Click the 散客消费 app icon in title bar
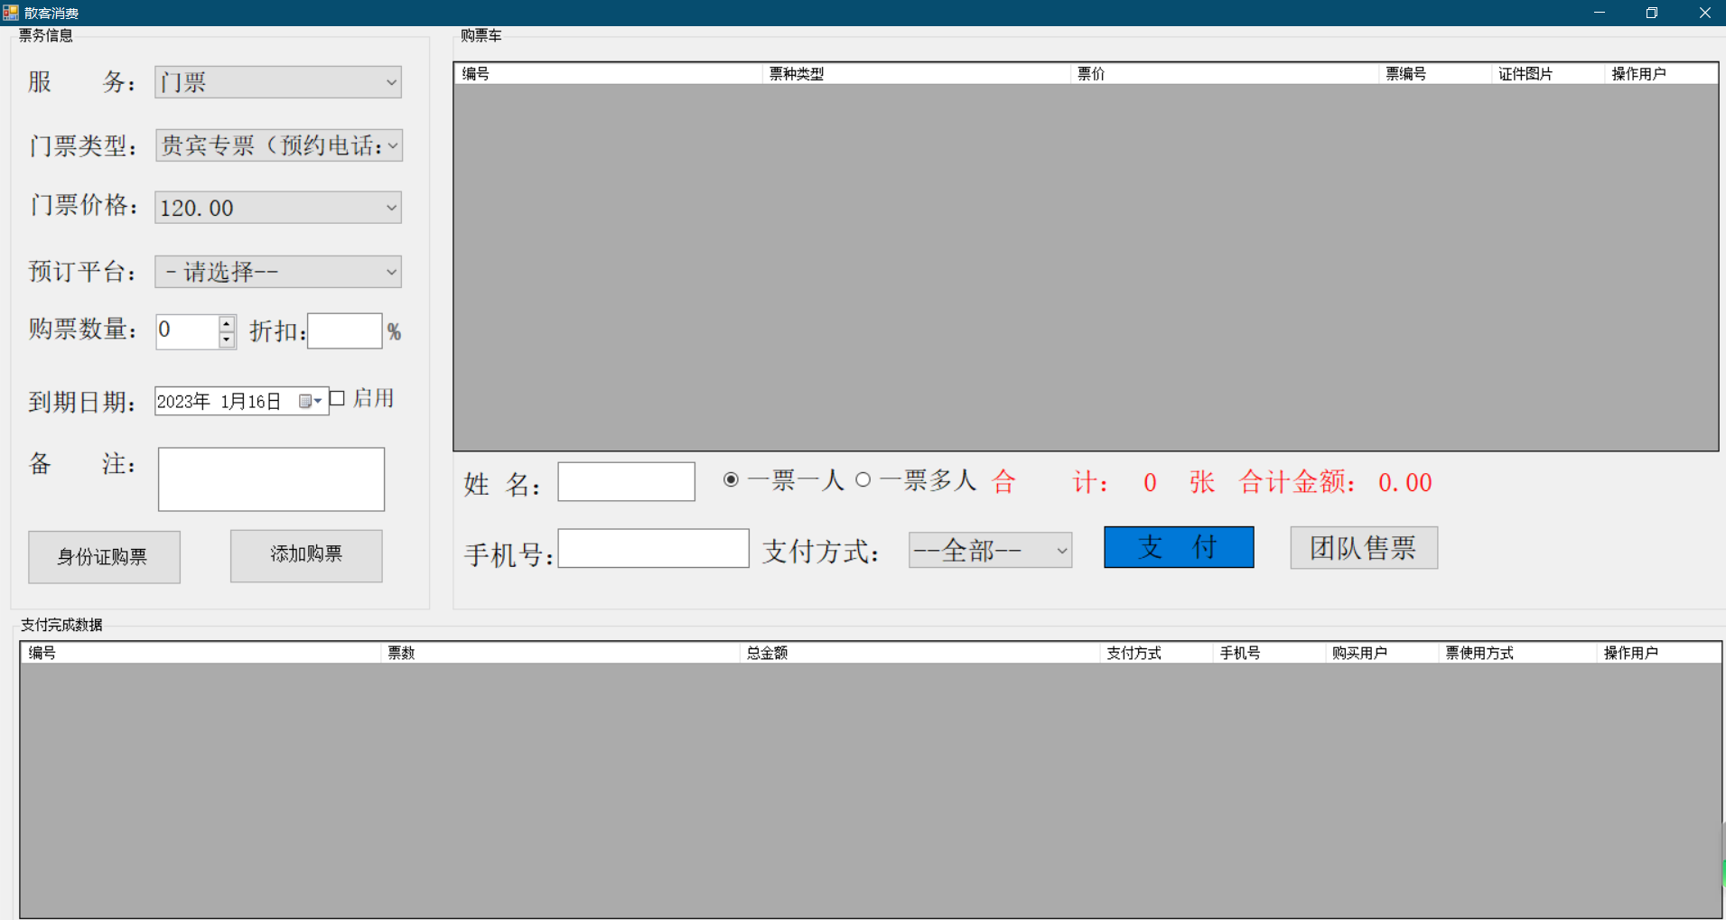Screen dimensions: 1726x920 tap(11, 13)
